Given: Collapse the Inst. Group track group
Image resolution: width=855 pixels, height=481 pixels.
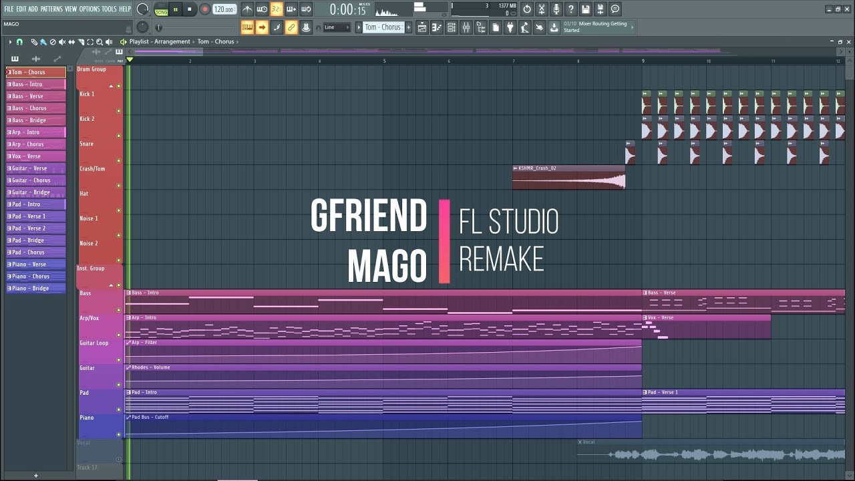Looking at the screenshot, I should [x=112, y=285].
